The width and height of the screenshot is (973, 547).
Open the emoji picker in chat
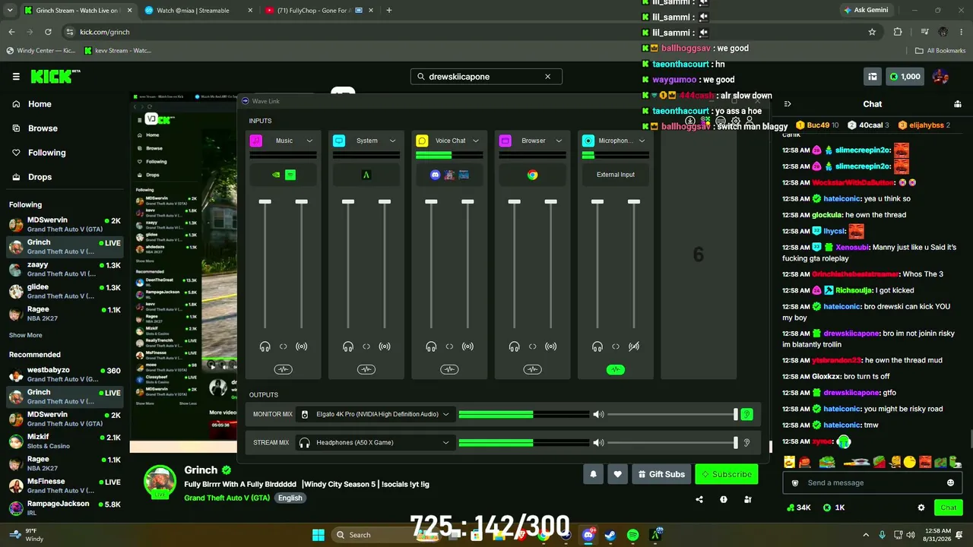950,482
